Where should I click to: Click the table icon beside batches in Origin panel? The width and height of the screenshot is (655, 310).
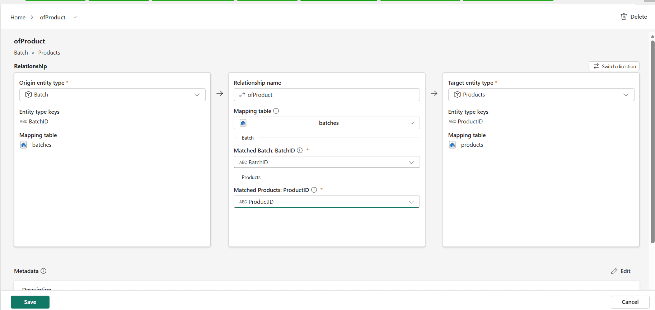tap(23, 145)
